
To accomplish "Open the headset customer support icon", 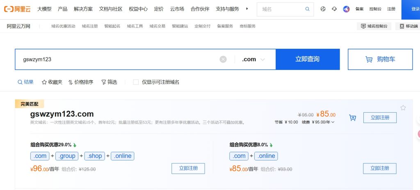I will coord(334,9).
